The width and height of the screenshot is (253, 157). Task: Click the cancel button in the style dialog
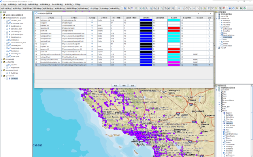point(132,85)
